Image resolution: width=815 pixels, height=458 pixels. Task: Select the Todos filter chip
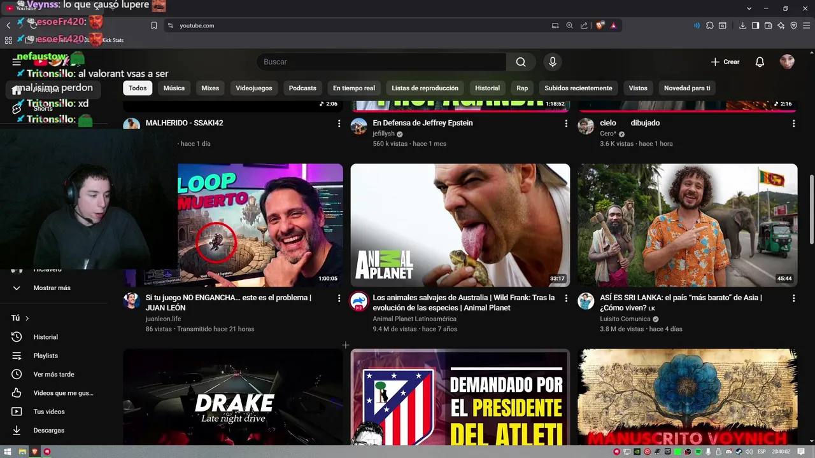click(x=138, y=88)
